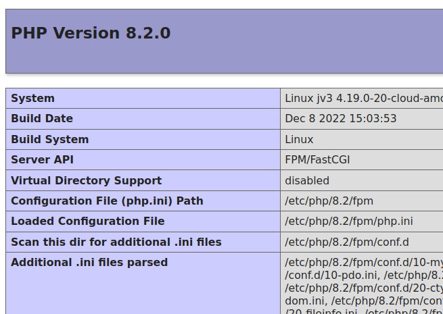Select the FPM/FastCGI value
443x314 pixels.
coord(317,160)
